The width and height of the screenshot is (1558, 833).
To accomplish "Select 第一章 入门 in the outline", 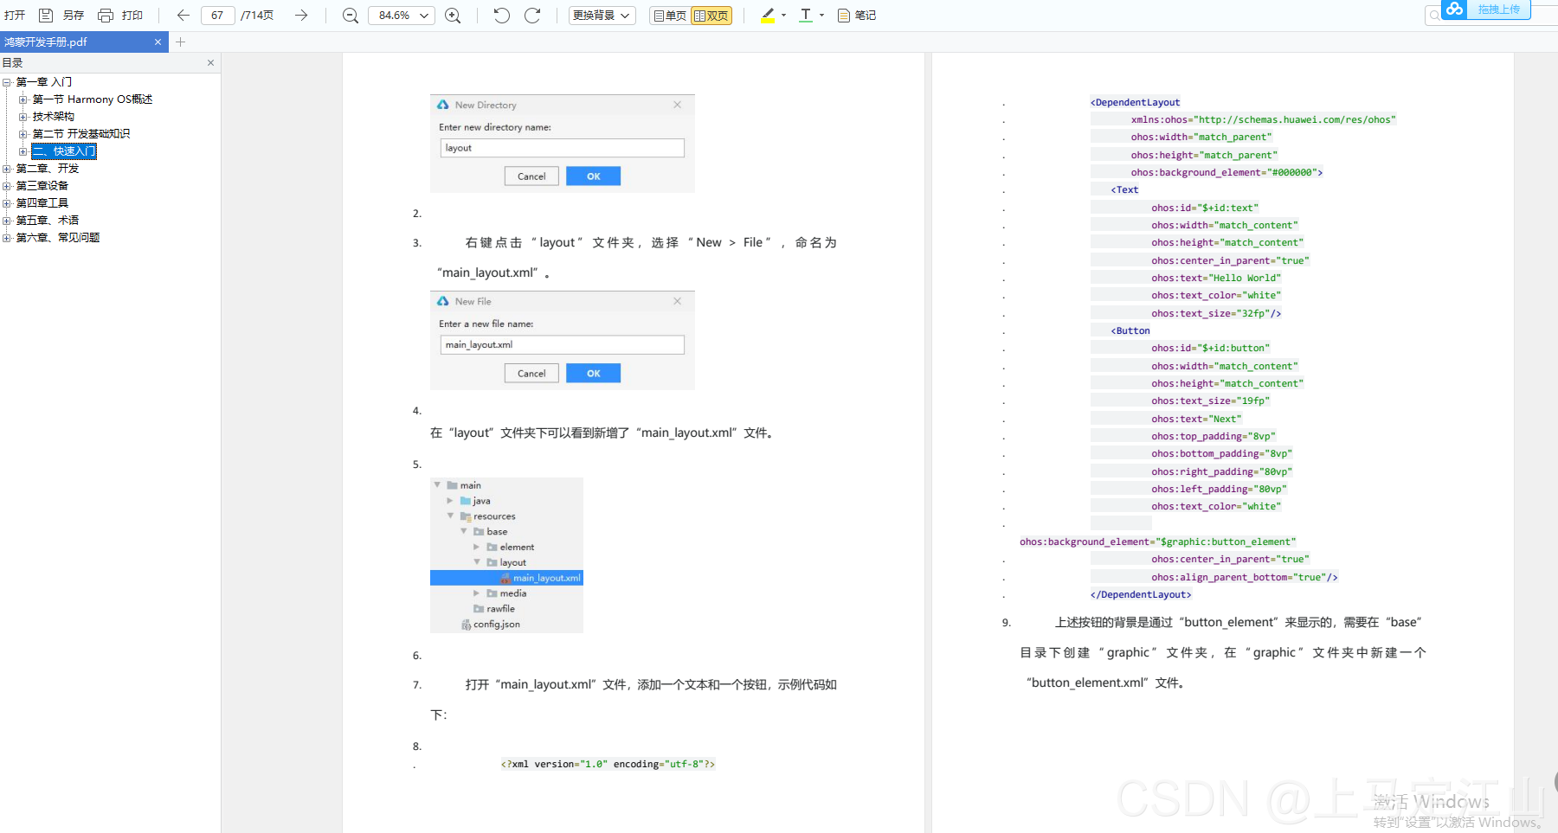I will click(x=44, y=82).
